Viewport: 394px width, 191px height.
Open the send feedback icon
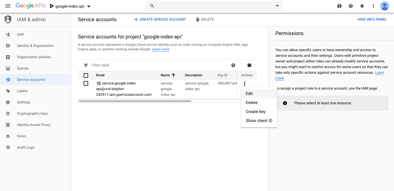pyautogui.click(x=339, y=6)
